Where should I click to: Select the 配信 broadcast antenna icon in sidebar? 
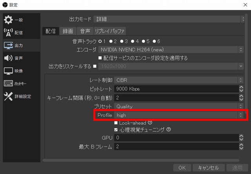[8, 32]
